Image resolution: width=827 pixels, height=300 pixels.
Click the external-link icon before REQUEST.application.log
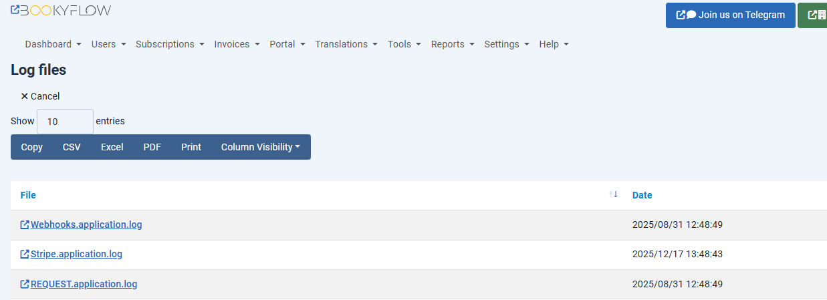pyautogui.click(x=25, y=284)
